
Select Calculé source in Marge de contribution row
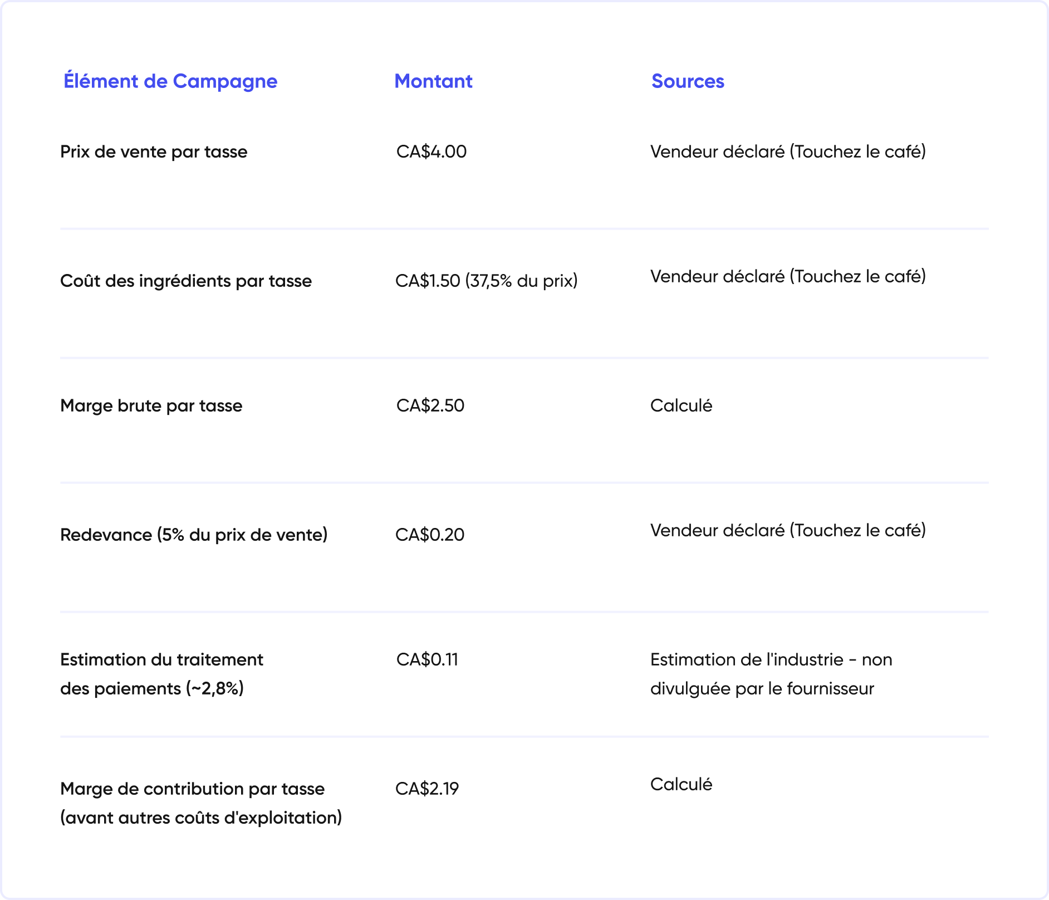pyautogui.click(x=682, y=784)
